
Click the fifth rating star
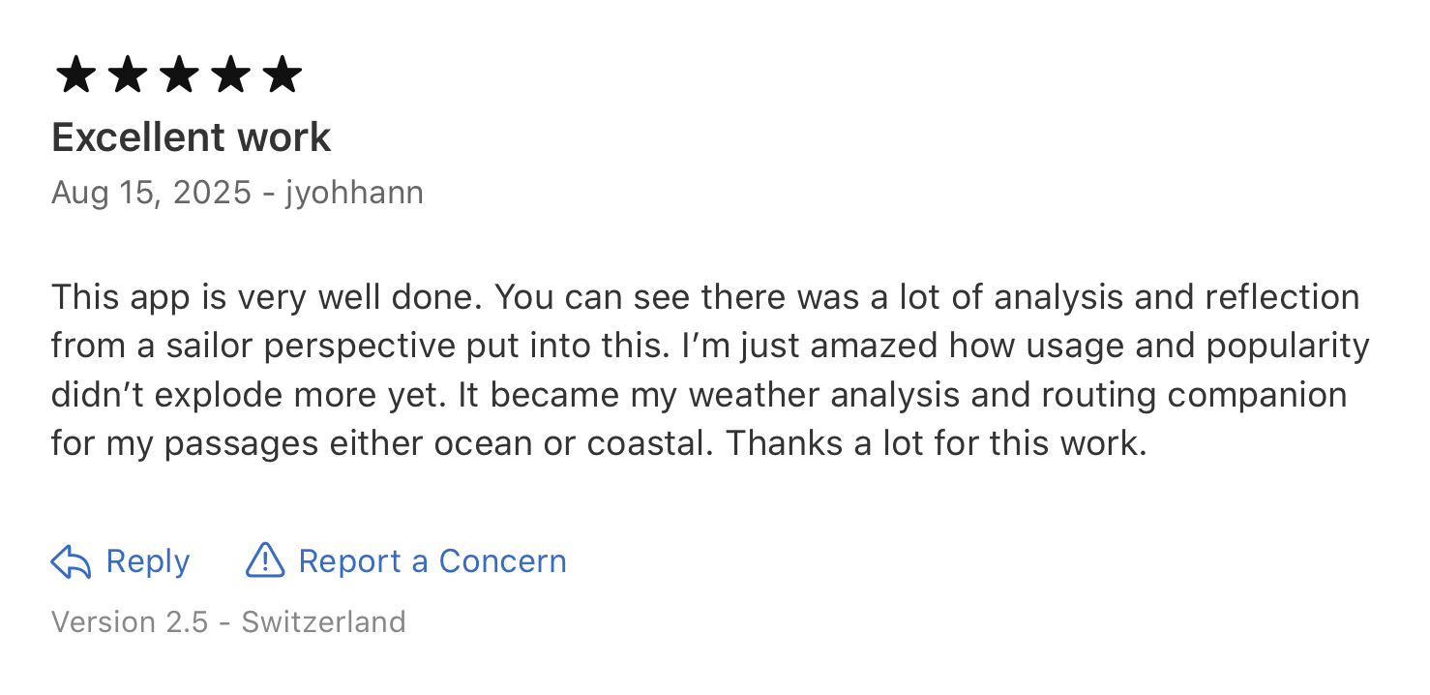coord(282,76)
